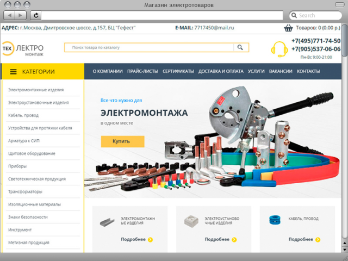The height and width of the screenshot is (261, 348).
Task: Click phone number +7(495)771-74-50
Action: (x=316, y=41)
